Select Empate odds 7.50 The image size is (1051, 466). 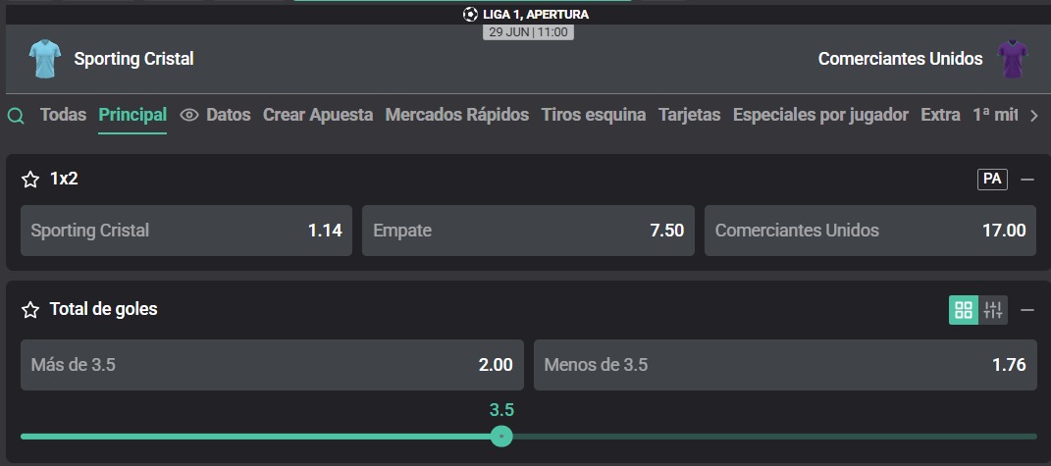tap(528, 231)
